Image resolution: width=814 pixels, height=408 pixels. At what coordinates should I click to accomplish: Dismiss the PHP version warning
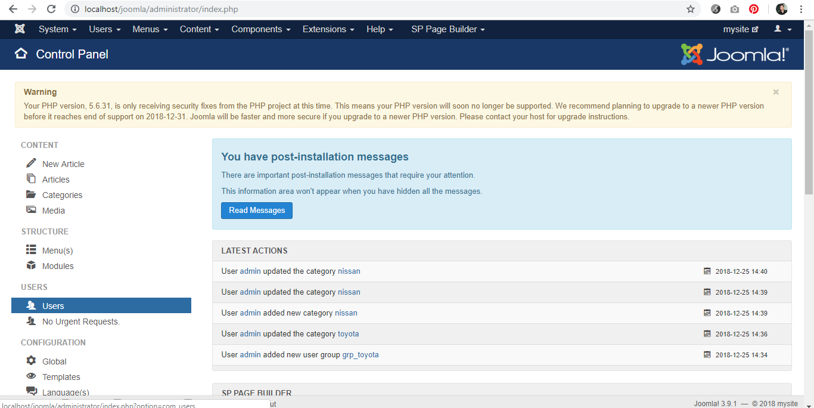(x=776, y=92)
